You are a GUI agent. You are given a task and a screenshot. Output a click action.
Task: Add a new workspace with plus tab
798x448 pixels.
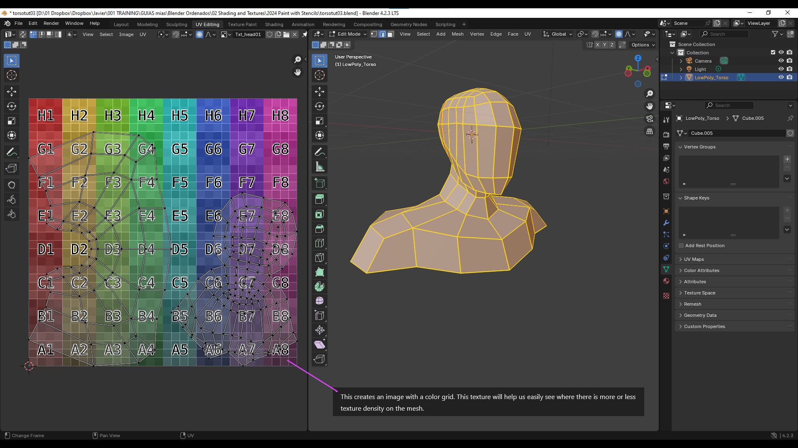(x=464, y=24)
